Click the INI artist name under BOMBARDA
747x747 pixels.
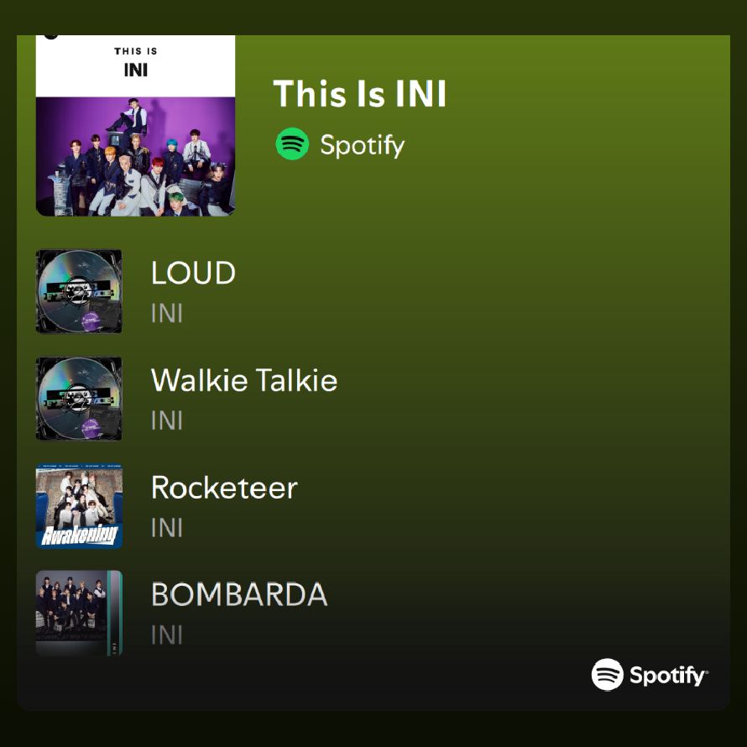coord(167,635)
